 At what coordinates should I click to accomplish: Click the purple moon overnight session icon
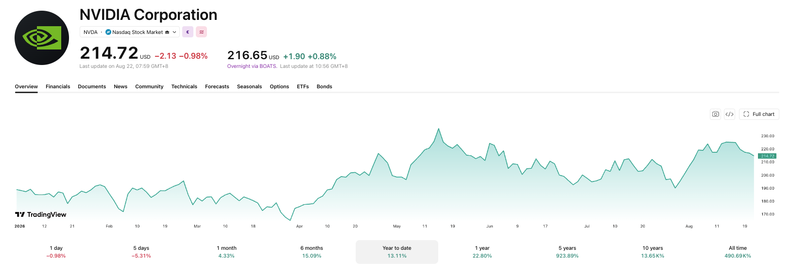pyautogui.click(x=188, y=32)
